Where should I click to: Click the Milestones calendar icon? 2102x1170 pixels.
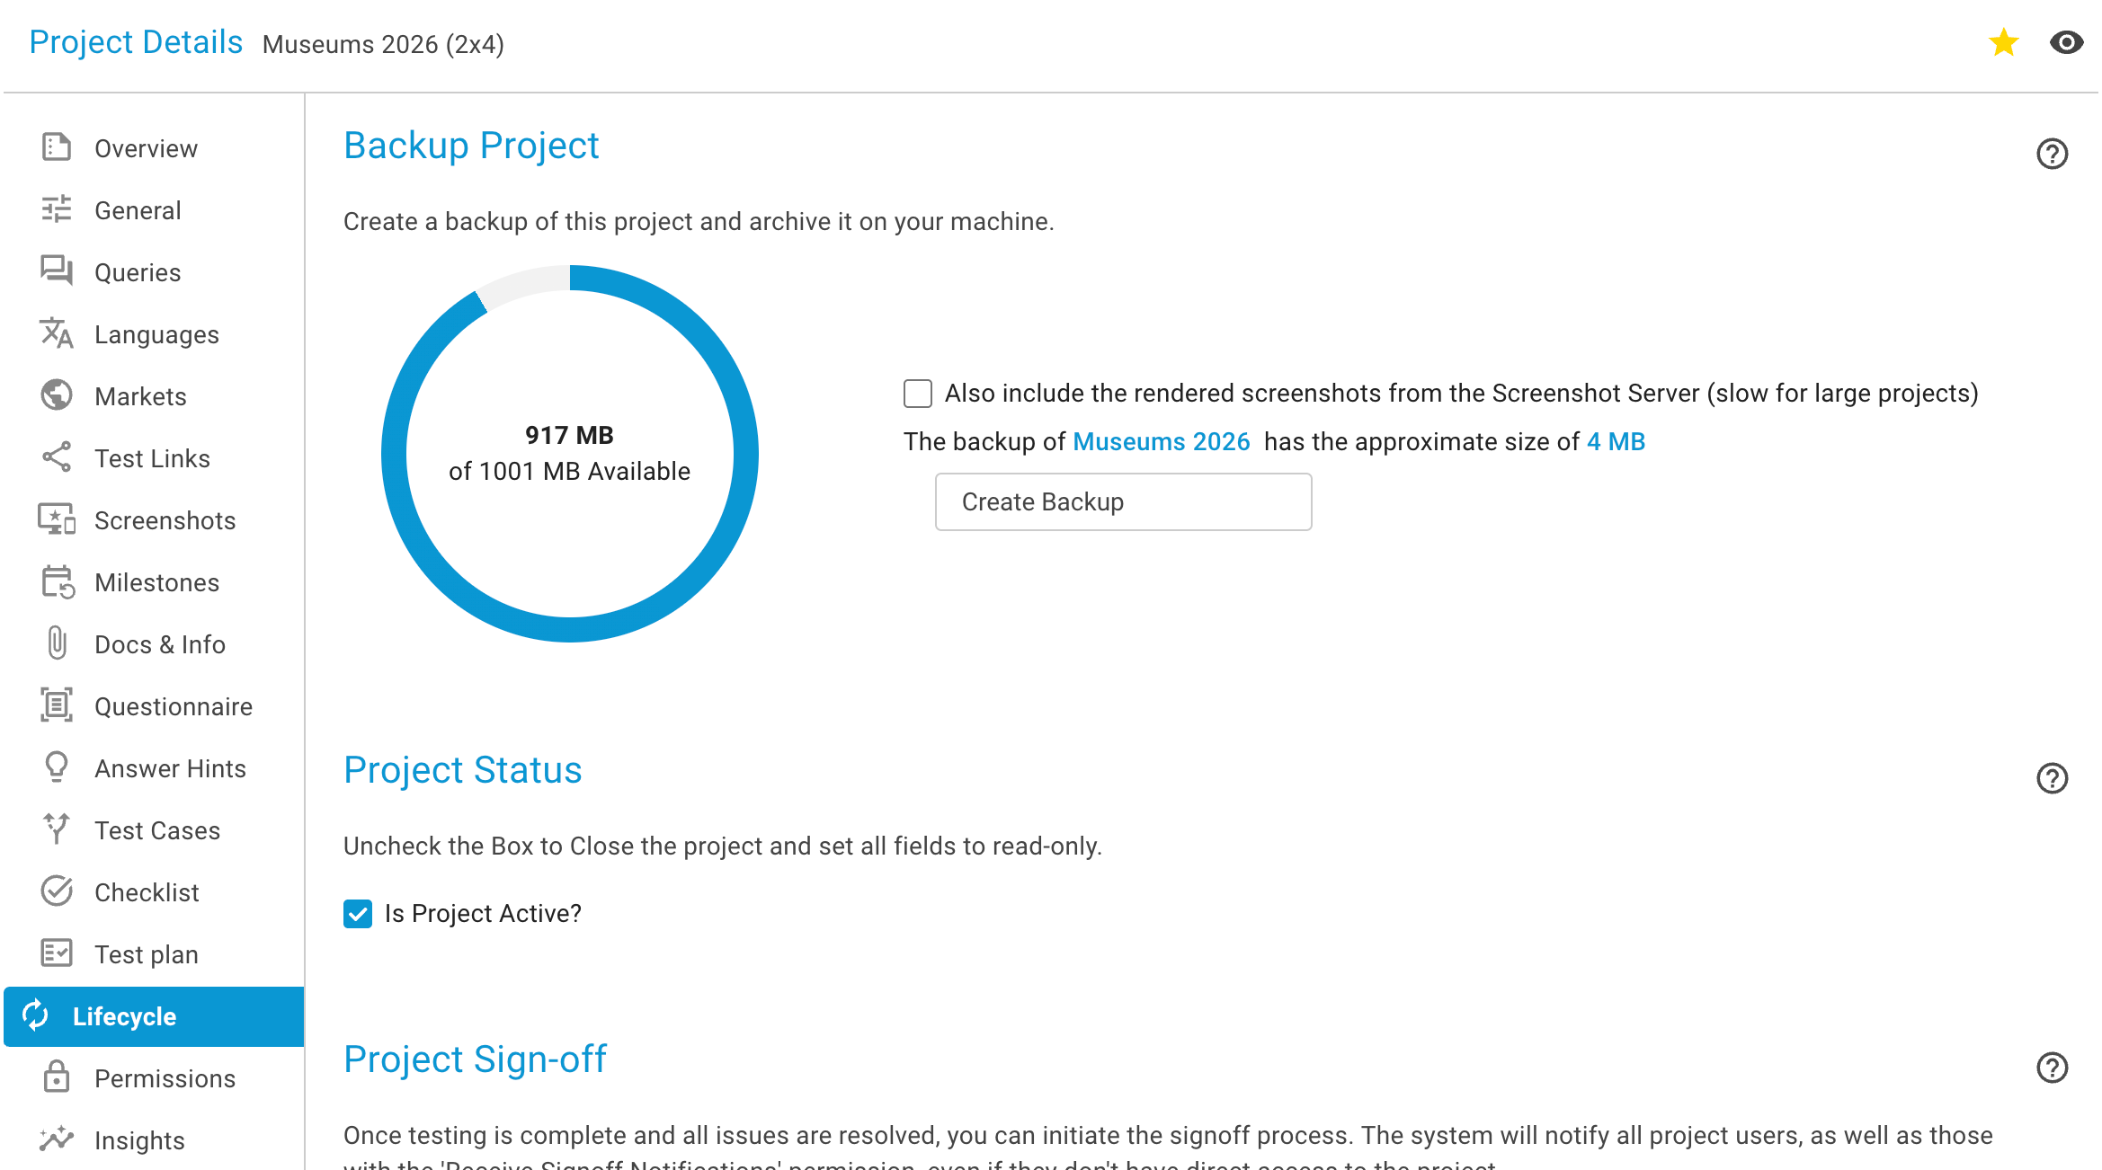(x=57, y=581)
